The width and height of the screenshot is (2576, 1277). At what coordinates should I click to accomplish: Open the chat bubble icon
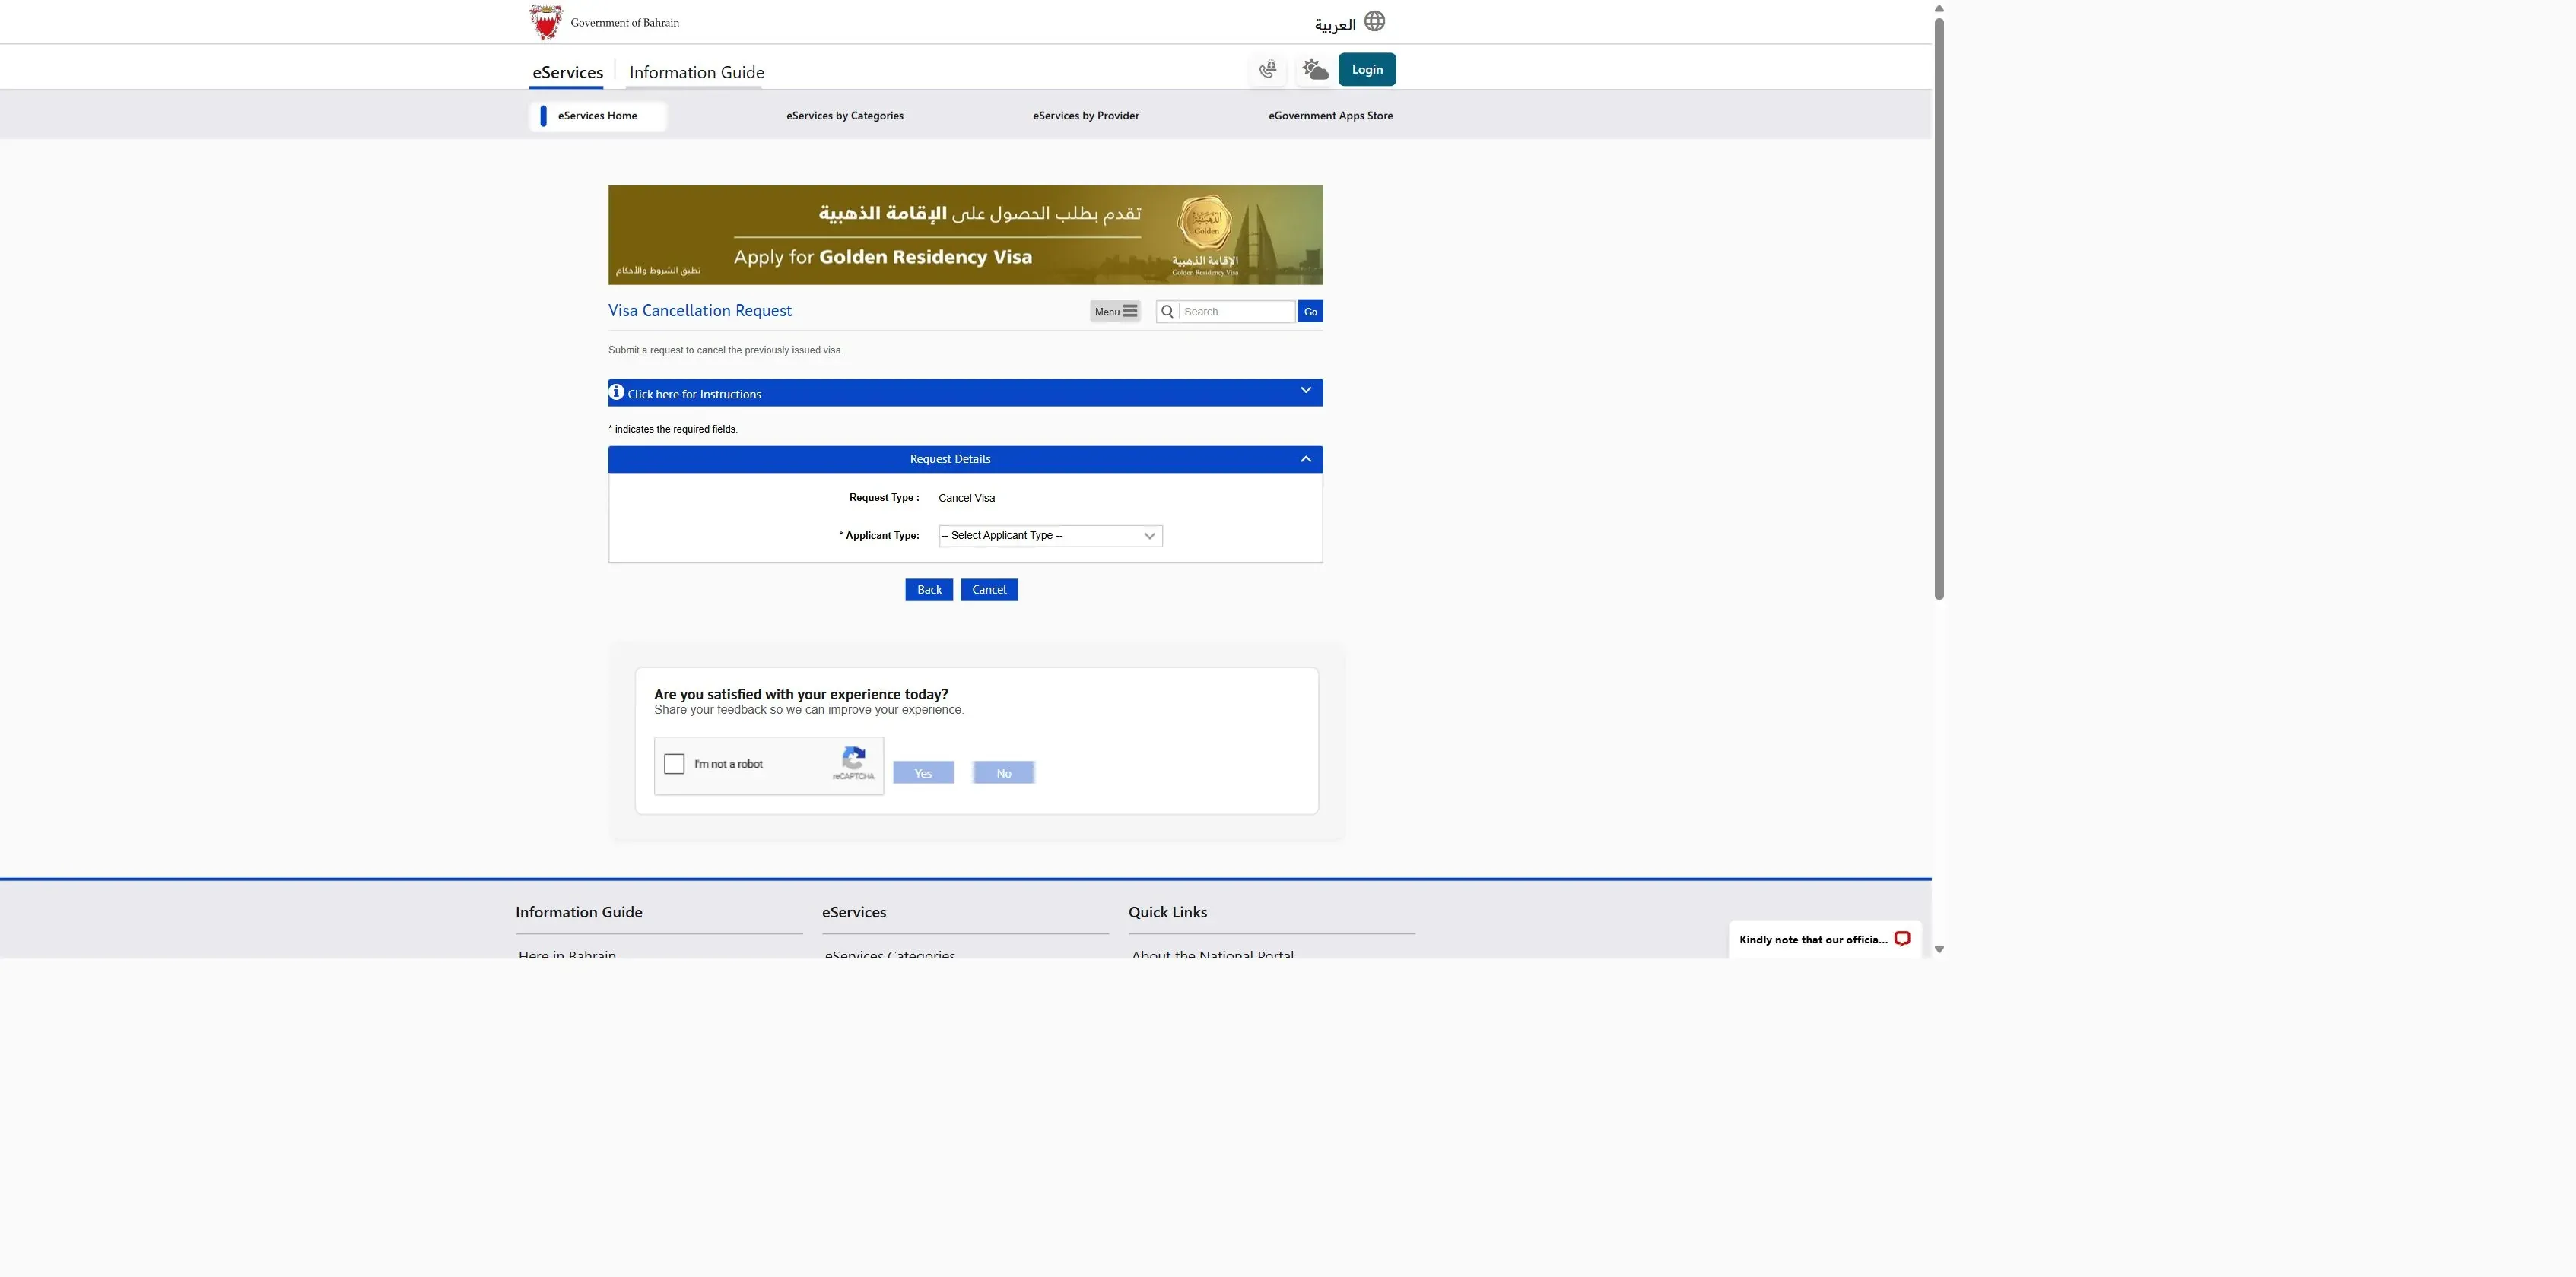coord(1902,940)
